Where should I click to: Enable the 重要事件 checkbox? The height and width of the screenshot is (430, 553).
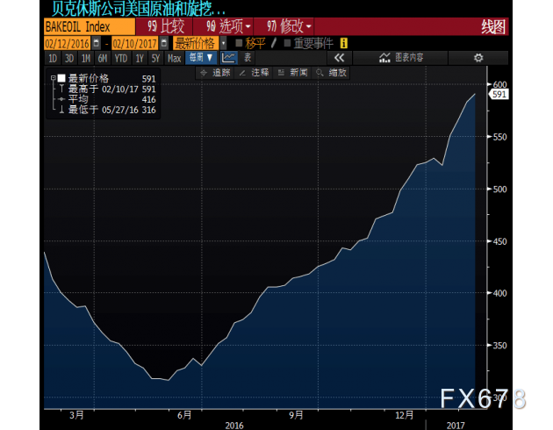click(x=286, y=42)
